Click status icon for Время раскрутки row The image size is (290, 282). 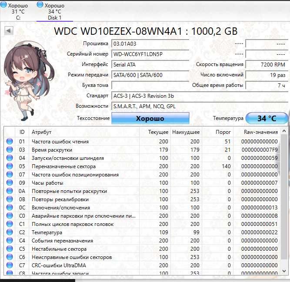coord(10,149)
